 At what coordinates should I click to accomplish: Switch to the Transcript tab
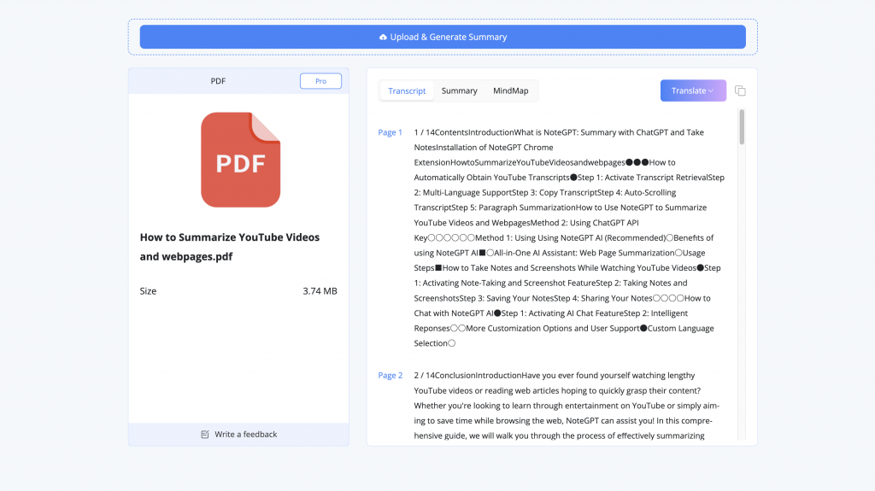[407, 91]
